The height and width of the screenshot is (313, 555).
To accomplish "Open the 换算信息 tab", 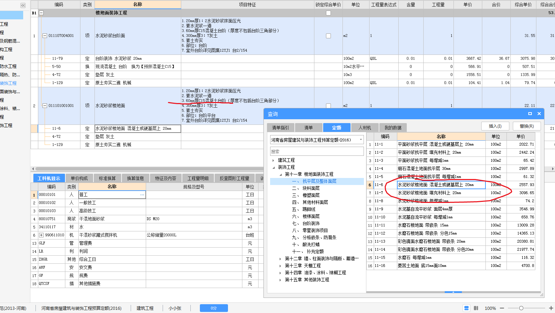I will (x=135, y=178).
